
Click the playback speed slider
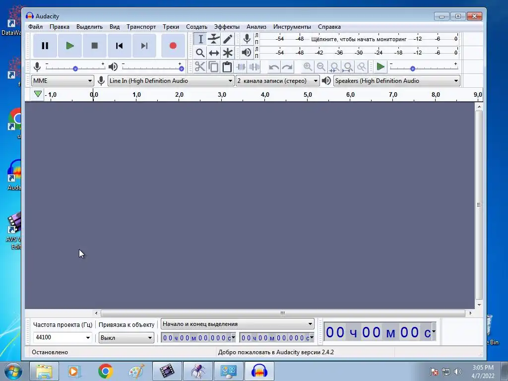click(424, 67)
